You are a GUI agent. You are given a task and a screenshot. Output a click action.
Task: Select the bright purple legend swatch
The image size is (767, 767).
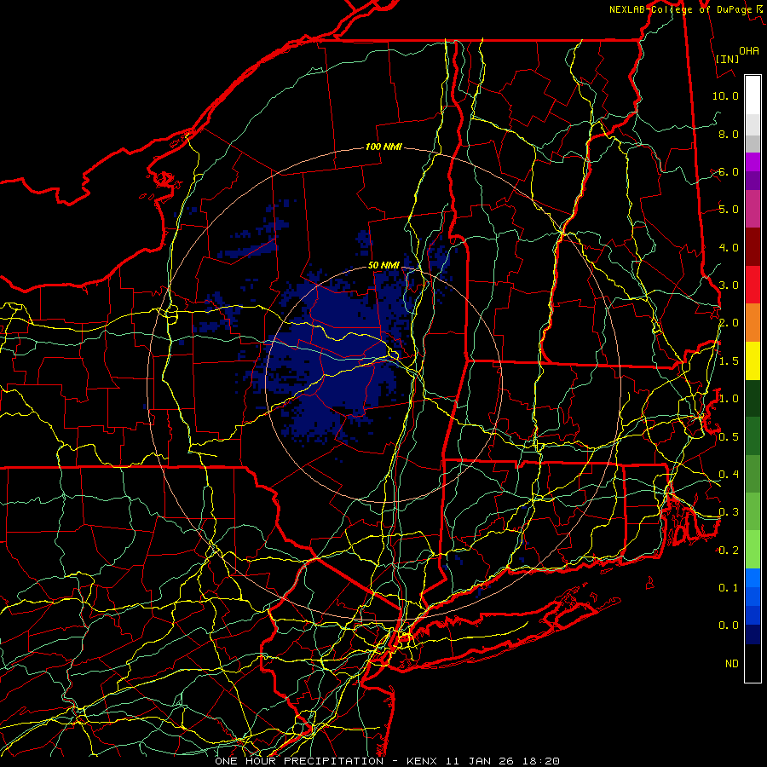point(753,162)
